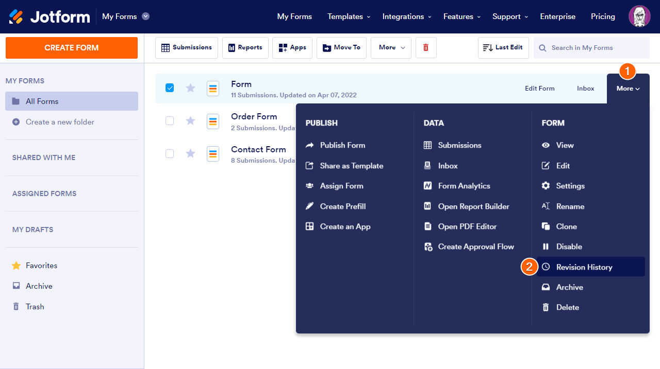Click the user profile avatar

639,16
